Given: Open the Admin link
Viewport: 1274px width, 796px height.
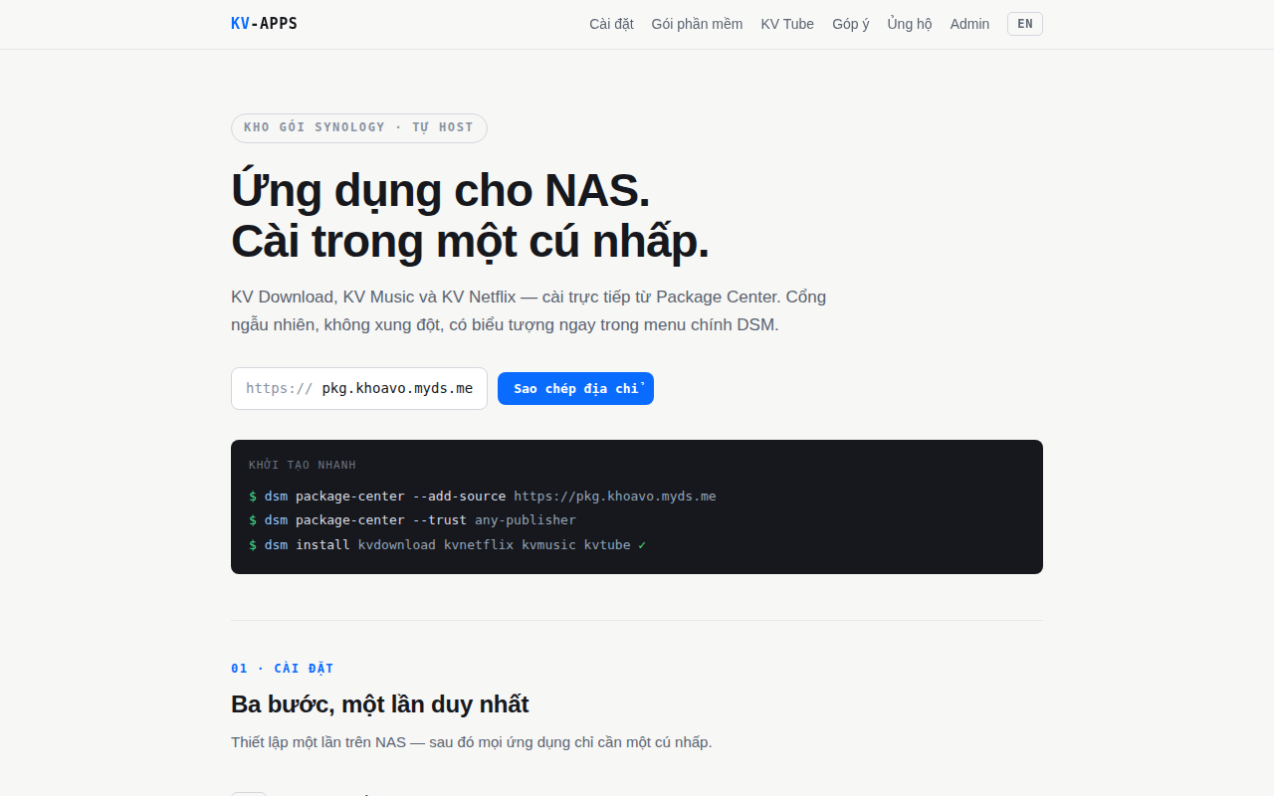Looking at the screenshot, I should pos(969,24).
